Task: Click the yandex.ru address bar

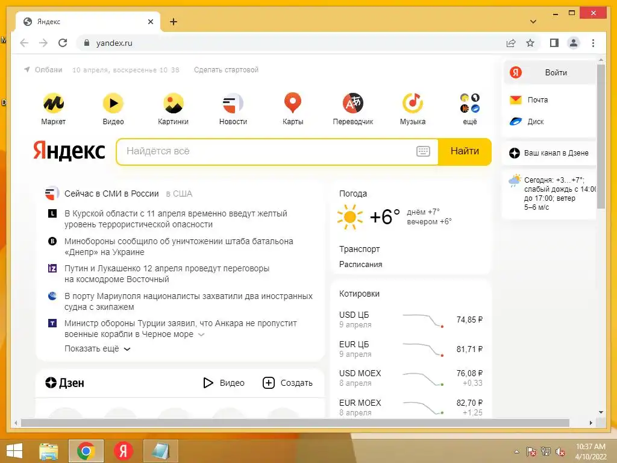Action: point(291,43)
